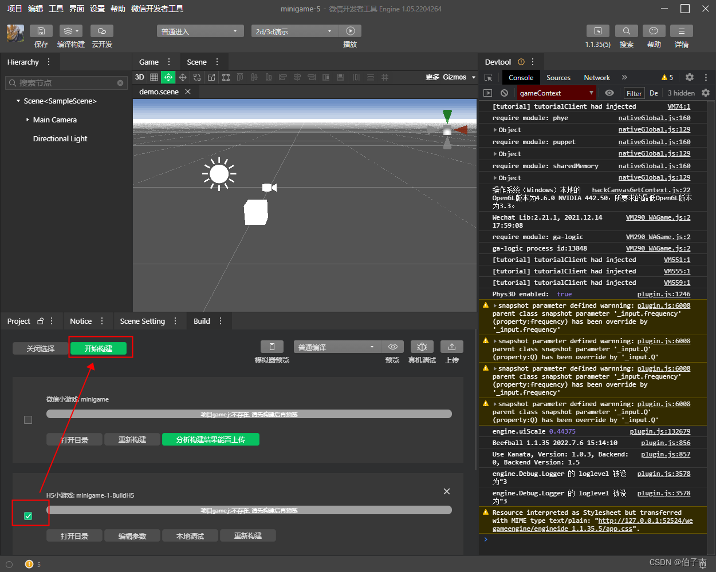The image size is (716, 572).
Task: Click the hash grid snap icon
Action: 385,77
